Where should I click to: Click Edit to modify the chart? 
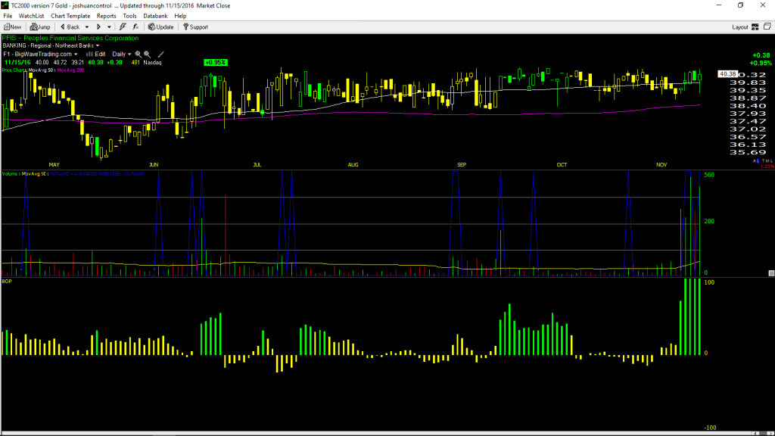point(96,54)
